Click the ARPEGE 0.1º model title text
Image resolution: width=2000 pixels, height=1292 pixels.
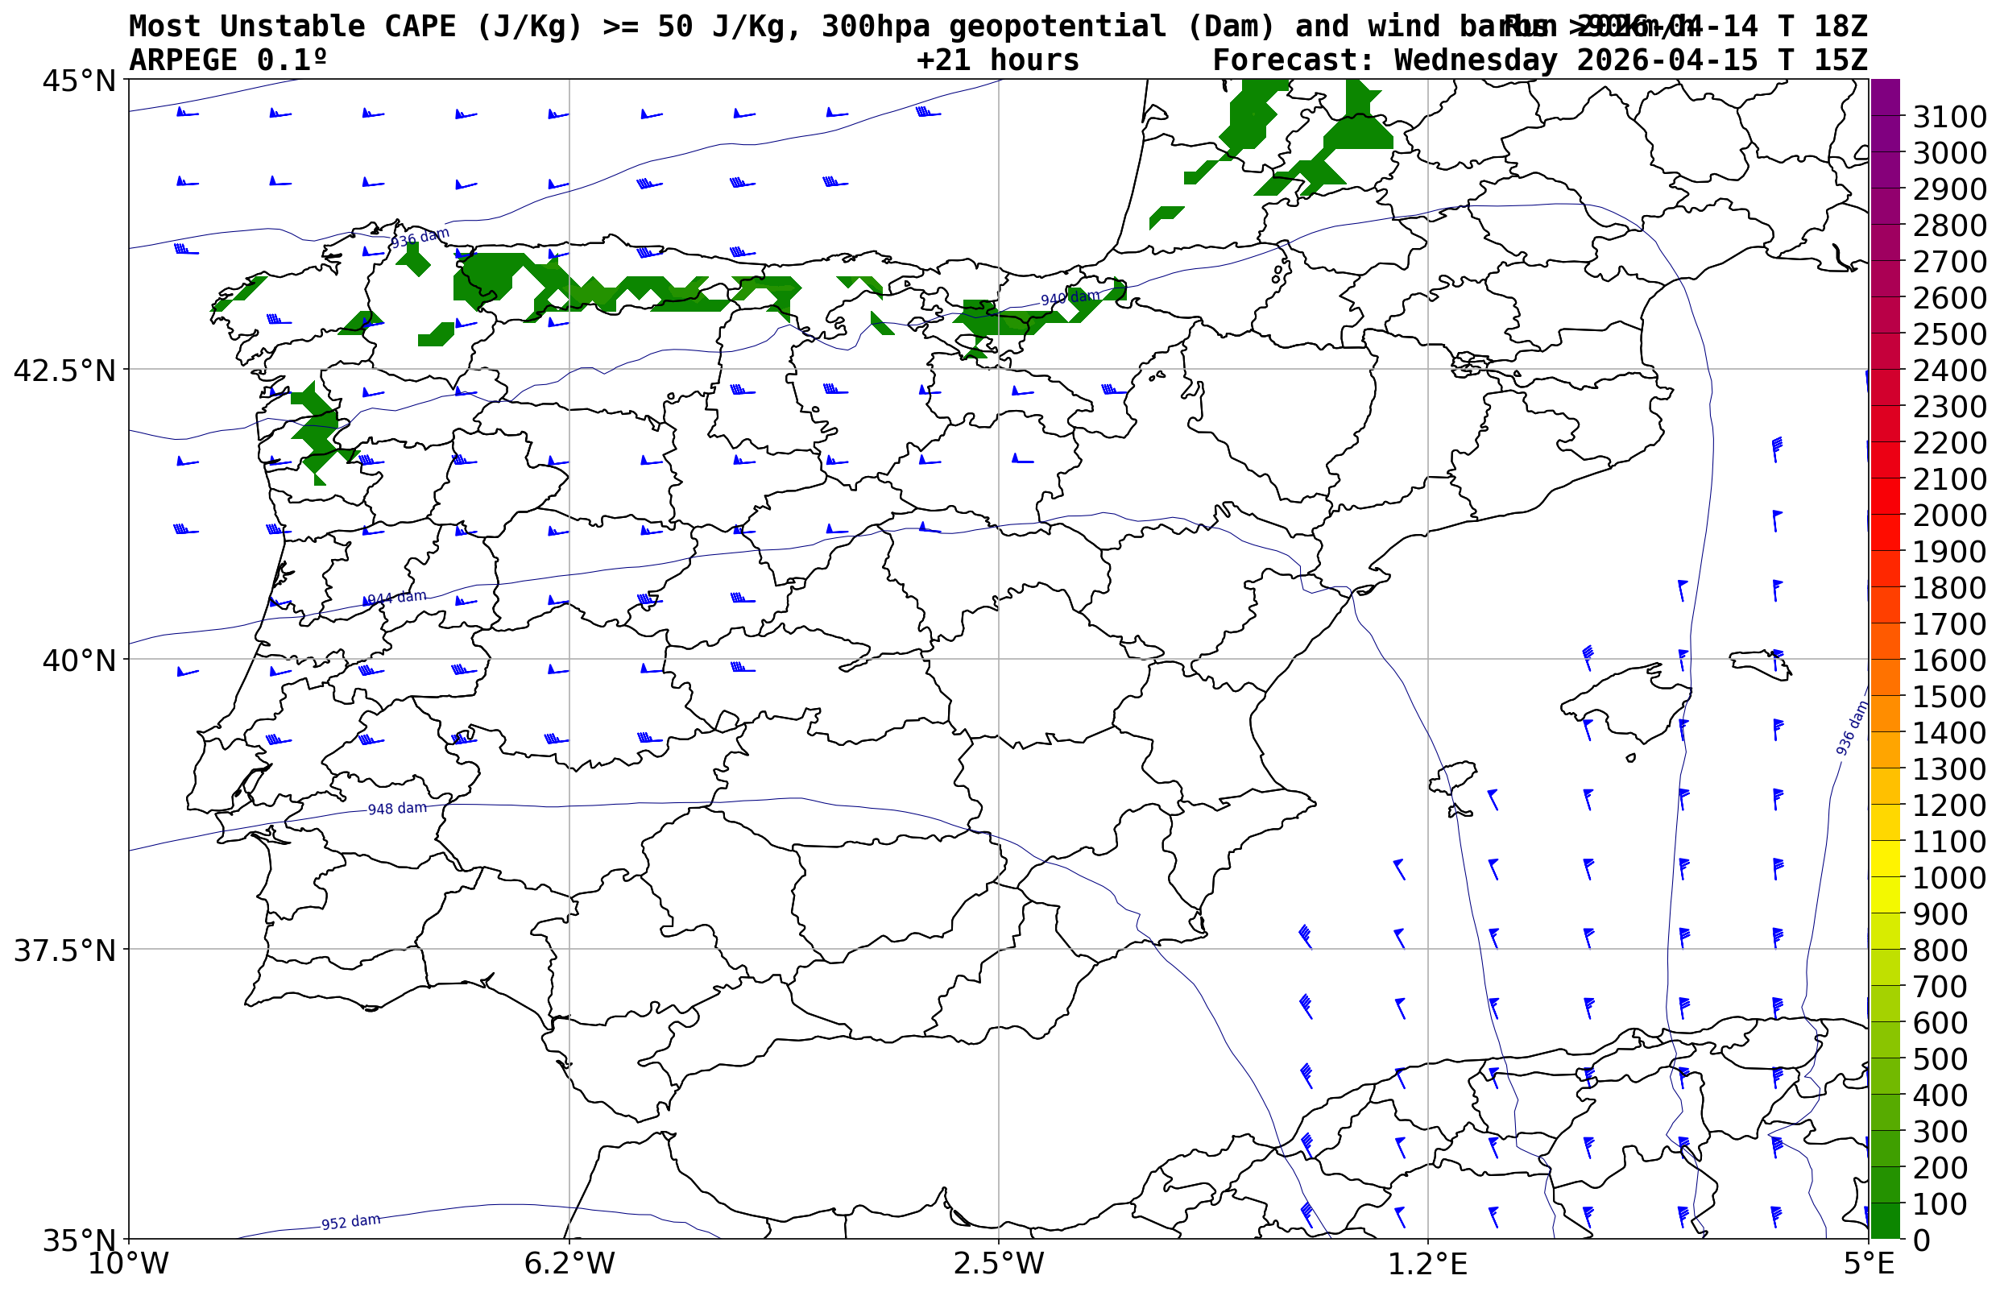(227, 60)
